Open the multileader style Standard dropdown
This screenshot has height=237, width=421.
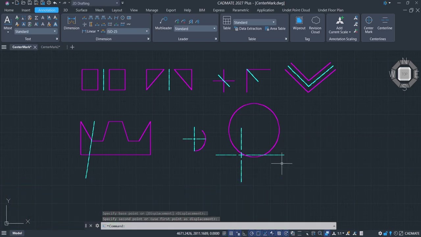click(x=195, y=29)
